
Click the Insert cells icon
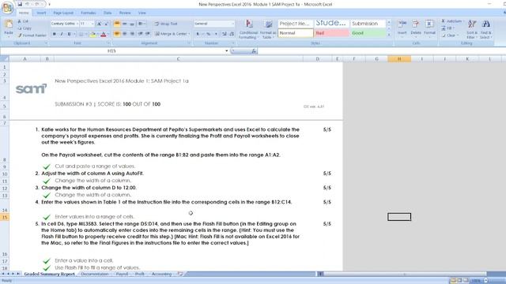coord(402,24)
